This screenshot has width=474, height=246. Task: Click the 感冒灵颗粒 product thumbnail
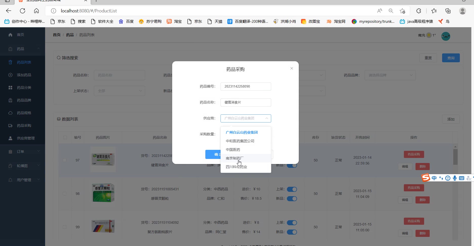click(x=103, y=193)
